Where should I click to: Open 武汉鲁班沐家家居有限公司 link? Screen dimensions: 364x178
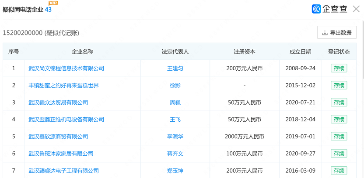(x=61, y=154)
